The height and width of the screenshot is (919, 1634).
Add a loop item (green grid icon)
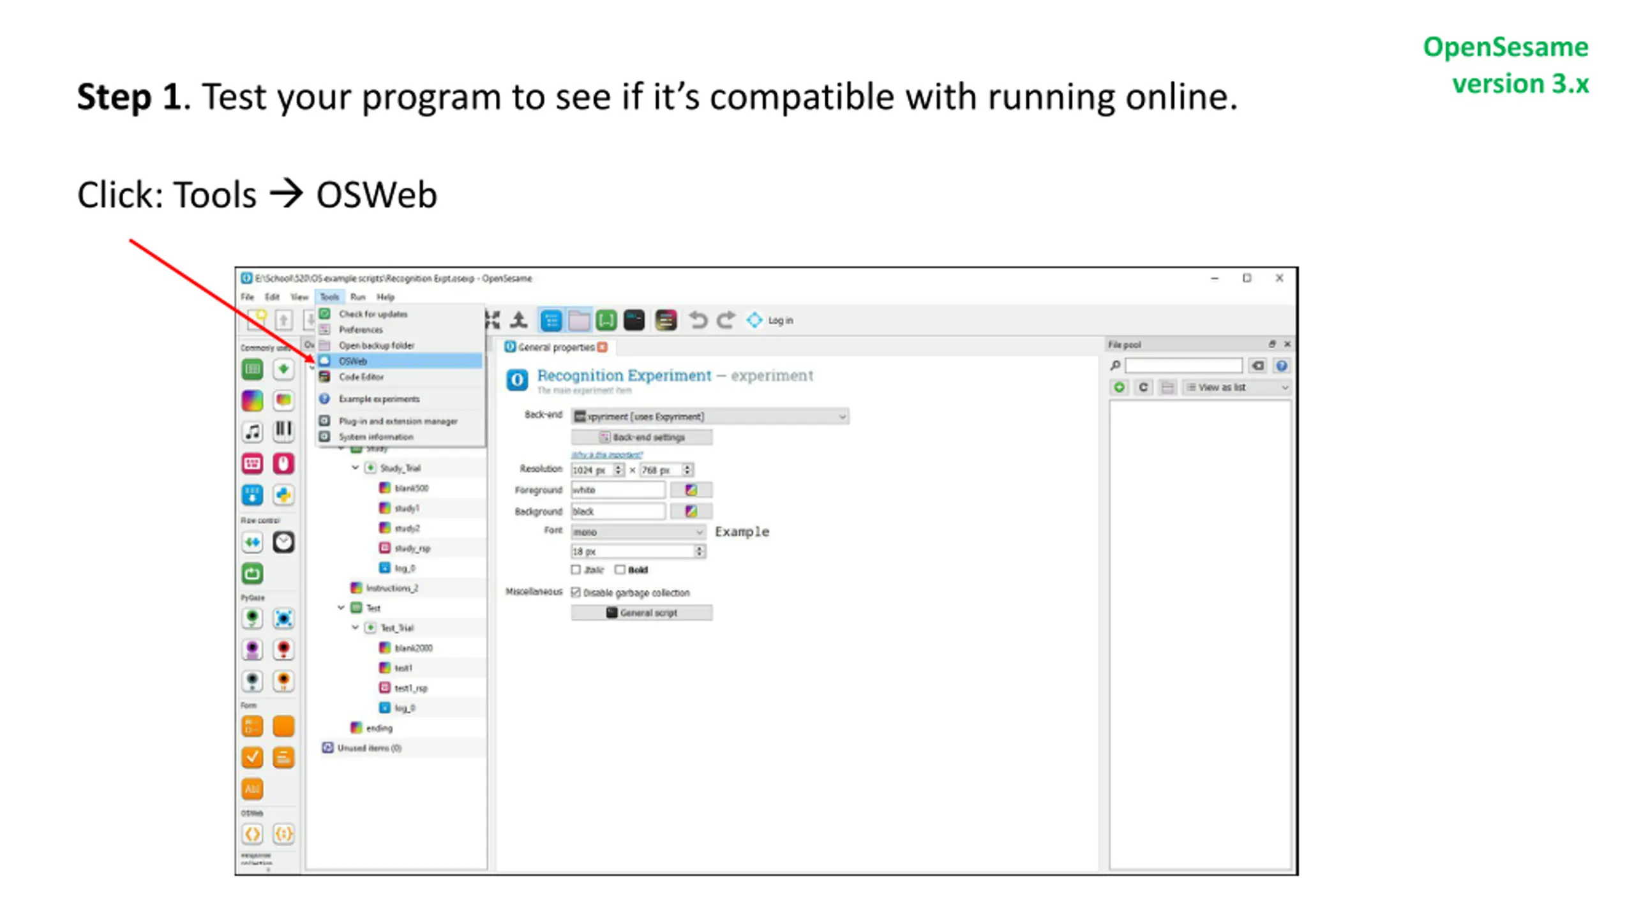(x=252, y=369)
